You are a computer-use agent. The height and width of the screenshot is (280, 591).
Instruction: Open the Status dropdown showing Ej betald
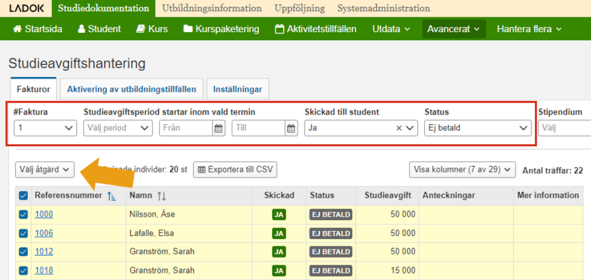click(x=477, y=128)
